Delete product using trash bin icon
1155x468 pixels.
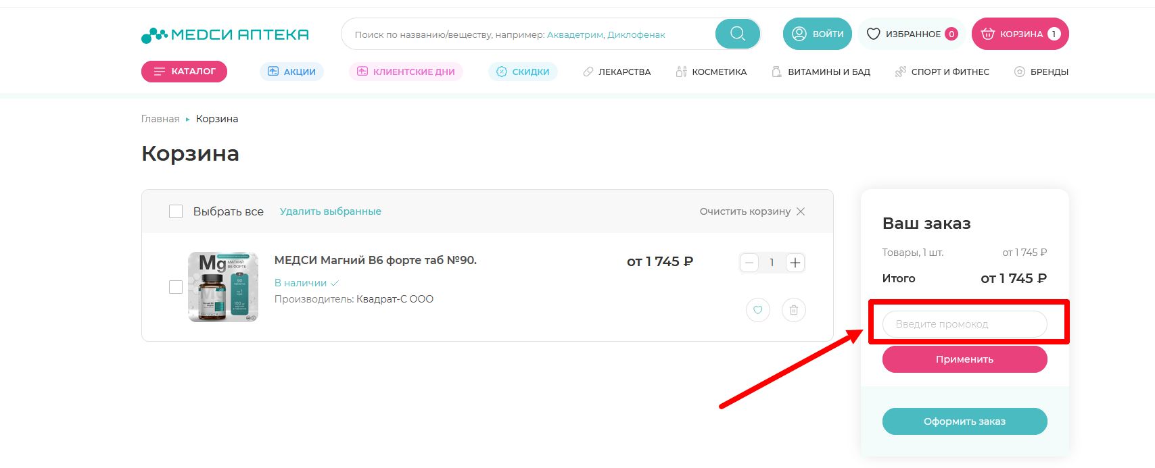click(x=793, y=310)
